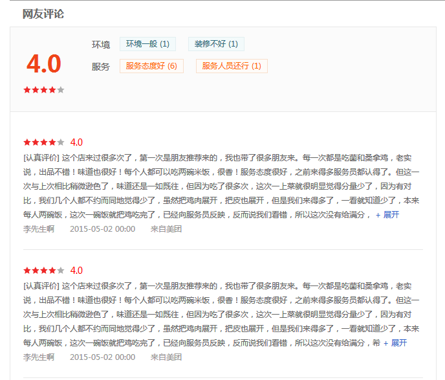The width and height of the screenshot is (445, 380).
Task: Open first reviewer 李先生啊 profile
Action: [x=39, y=229]
